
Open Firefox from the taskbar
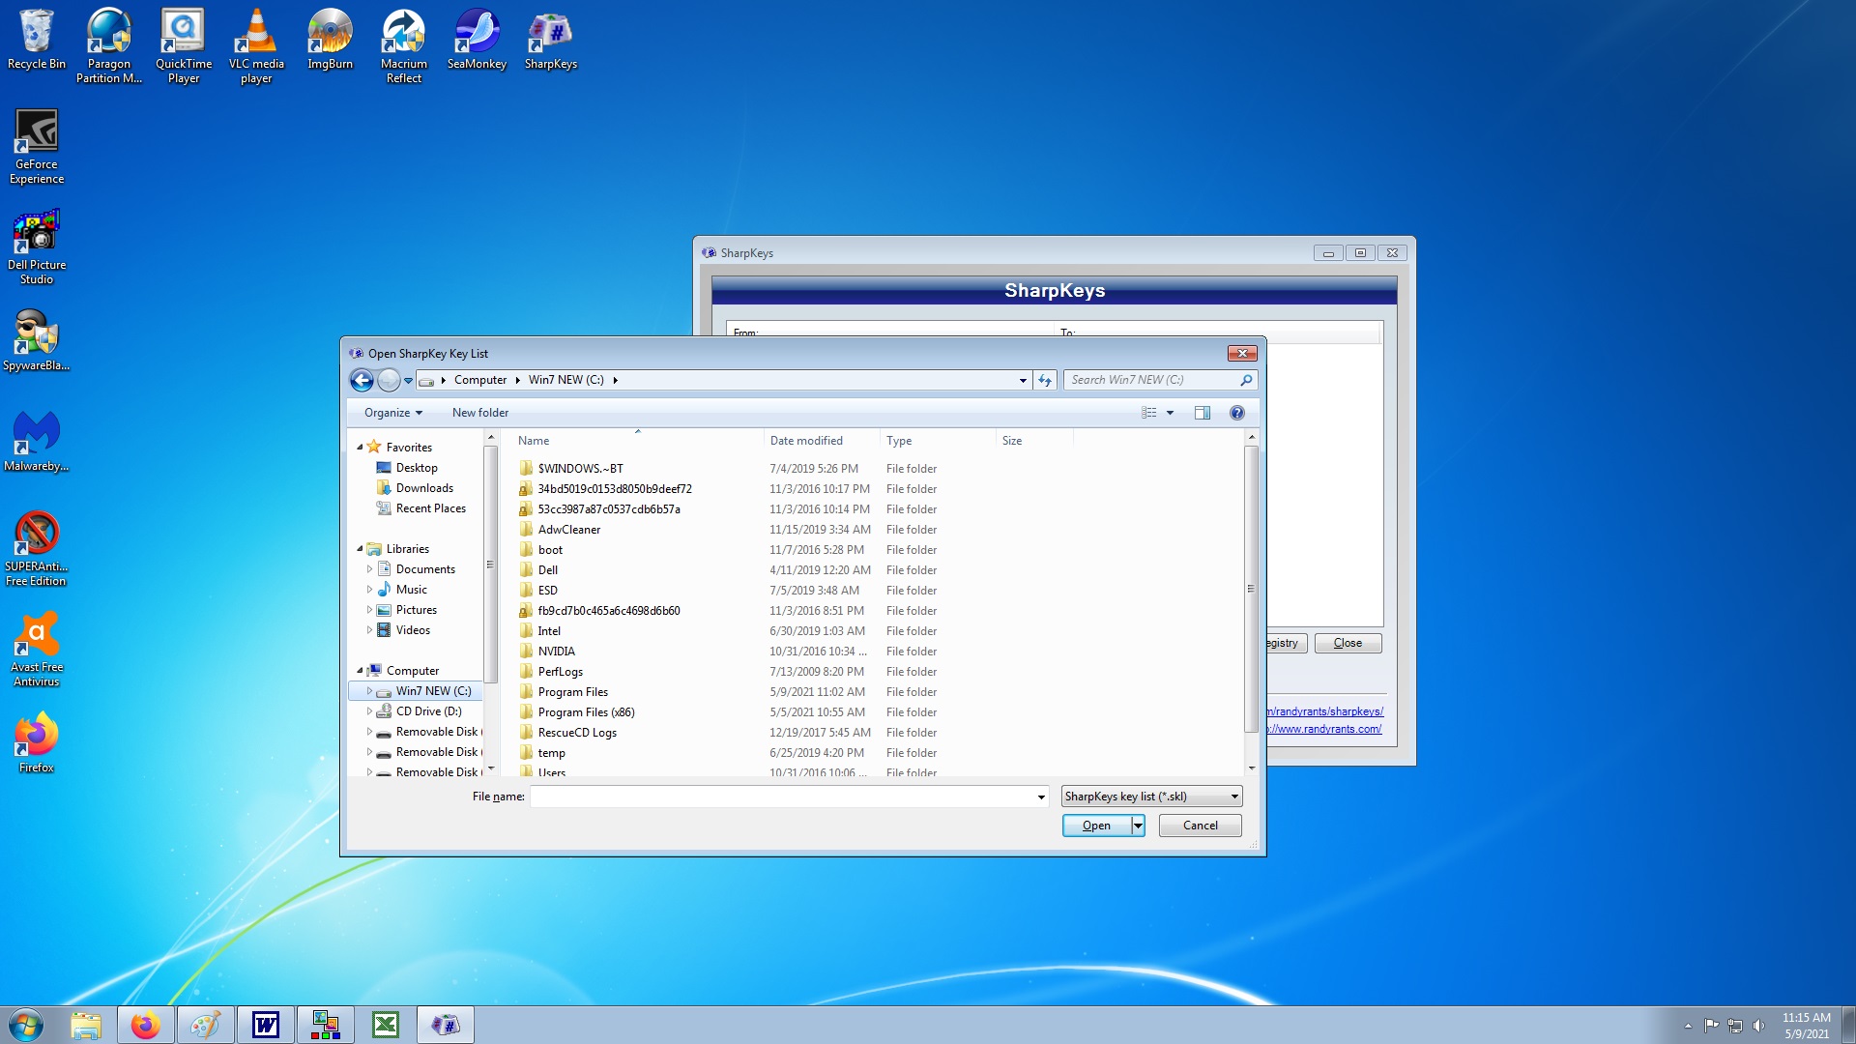click(146, 1025)
